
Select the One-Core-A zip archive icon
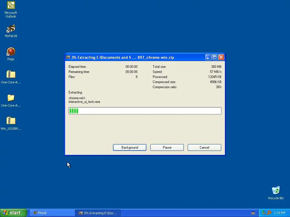(11, 77)
